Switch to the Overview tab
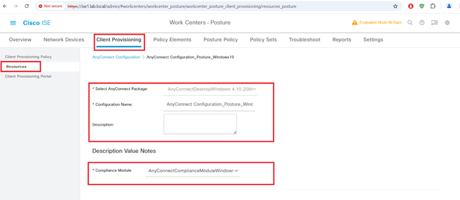This screenshot has height=200, width=460. coord(20,39)
